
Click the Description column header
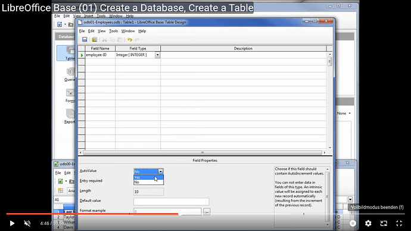(x=243, y=48)
